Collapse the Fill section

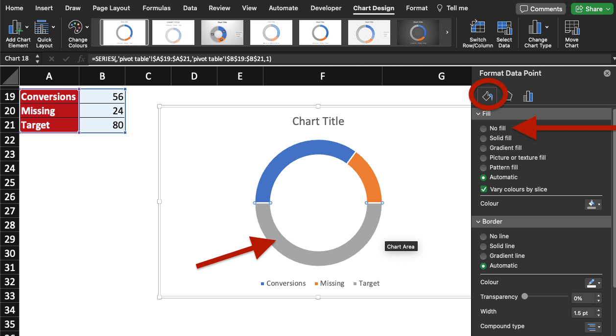[478, 113]
